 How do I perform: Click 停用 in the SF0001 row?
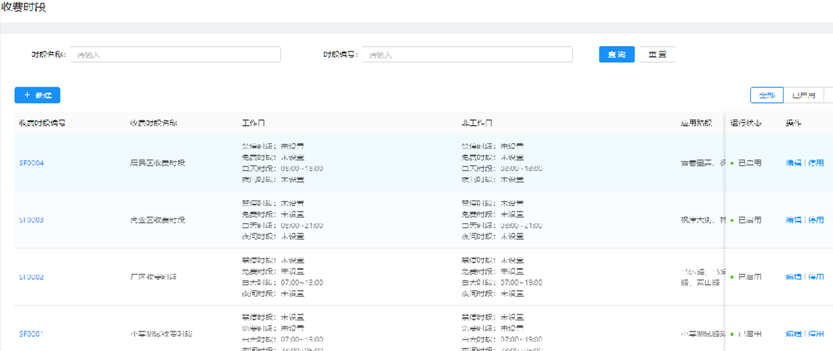816,334
